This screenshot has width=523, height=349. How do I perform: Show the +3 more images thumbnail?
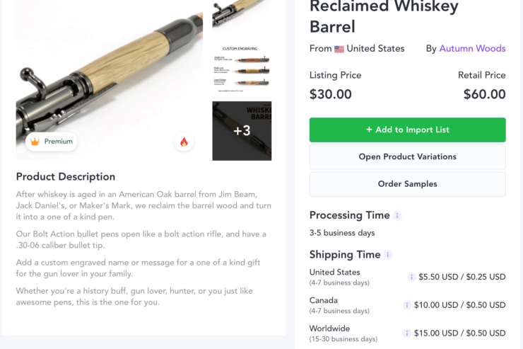tap(242, 131)
